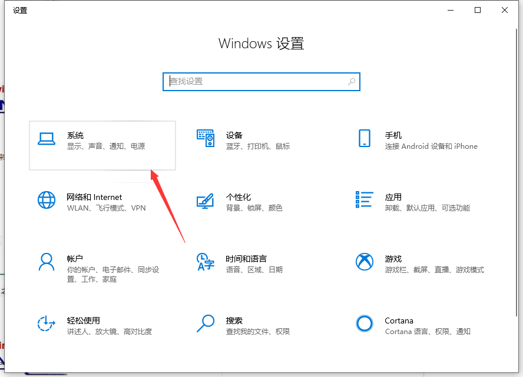Minimize the Settings window

pos(451,10)
